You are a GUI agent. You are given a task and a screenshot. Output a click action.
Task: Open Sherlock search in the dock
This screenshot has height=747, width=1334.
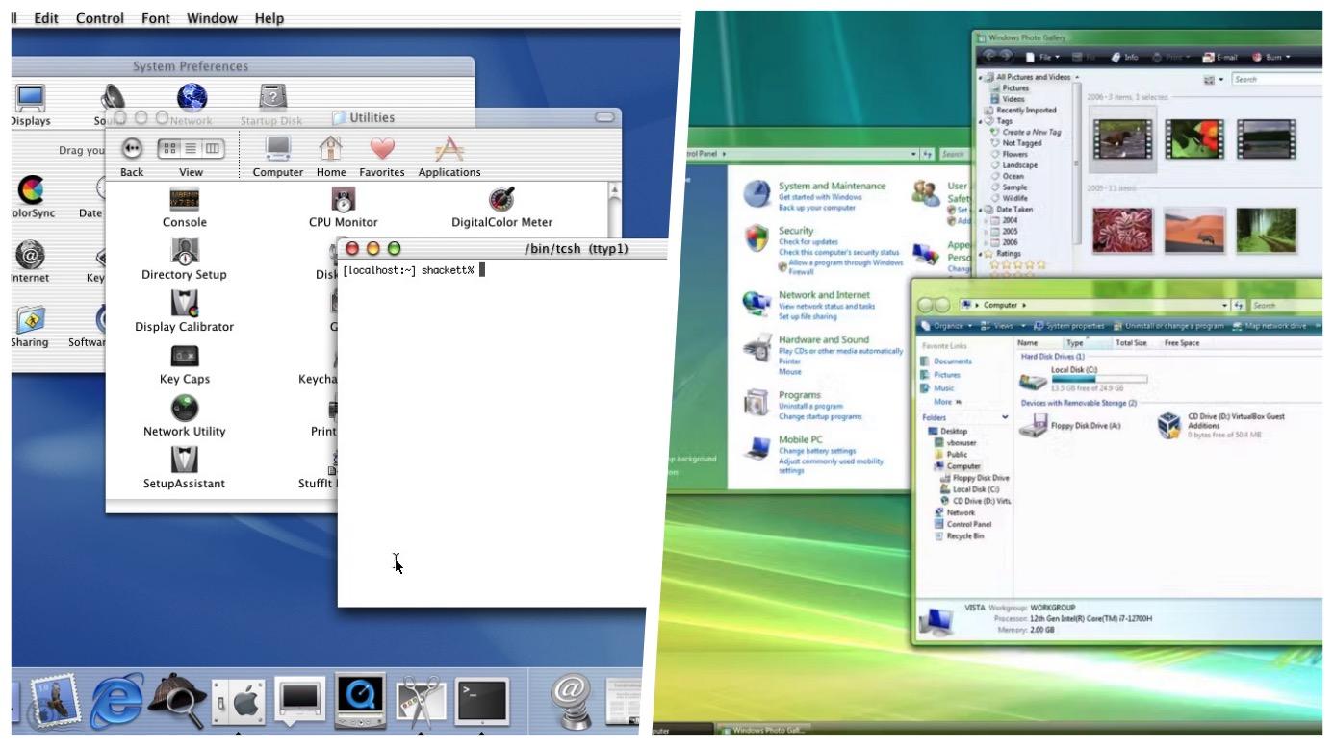coord(177,700)
